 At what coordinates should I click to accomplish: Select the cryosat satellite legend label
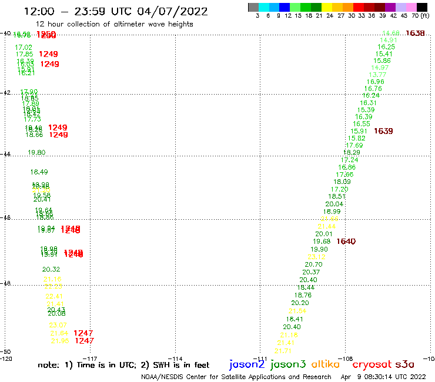pos(372,364)
